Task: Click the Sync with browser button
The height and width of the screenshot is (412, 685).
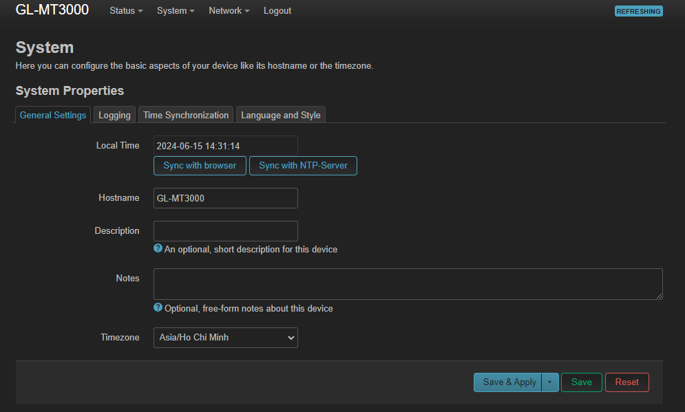Action: point(200,166)
